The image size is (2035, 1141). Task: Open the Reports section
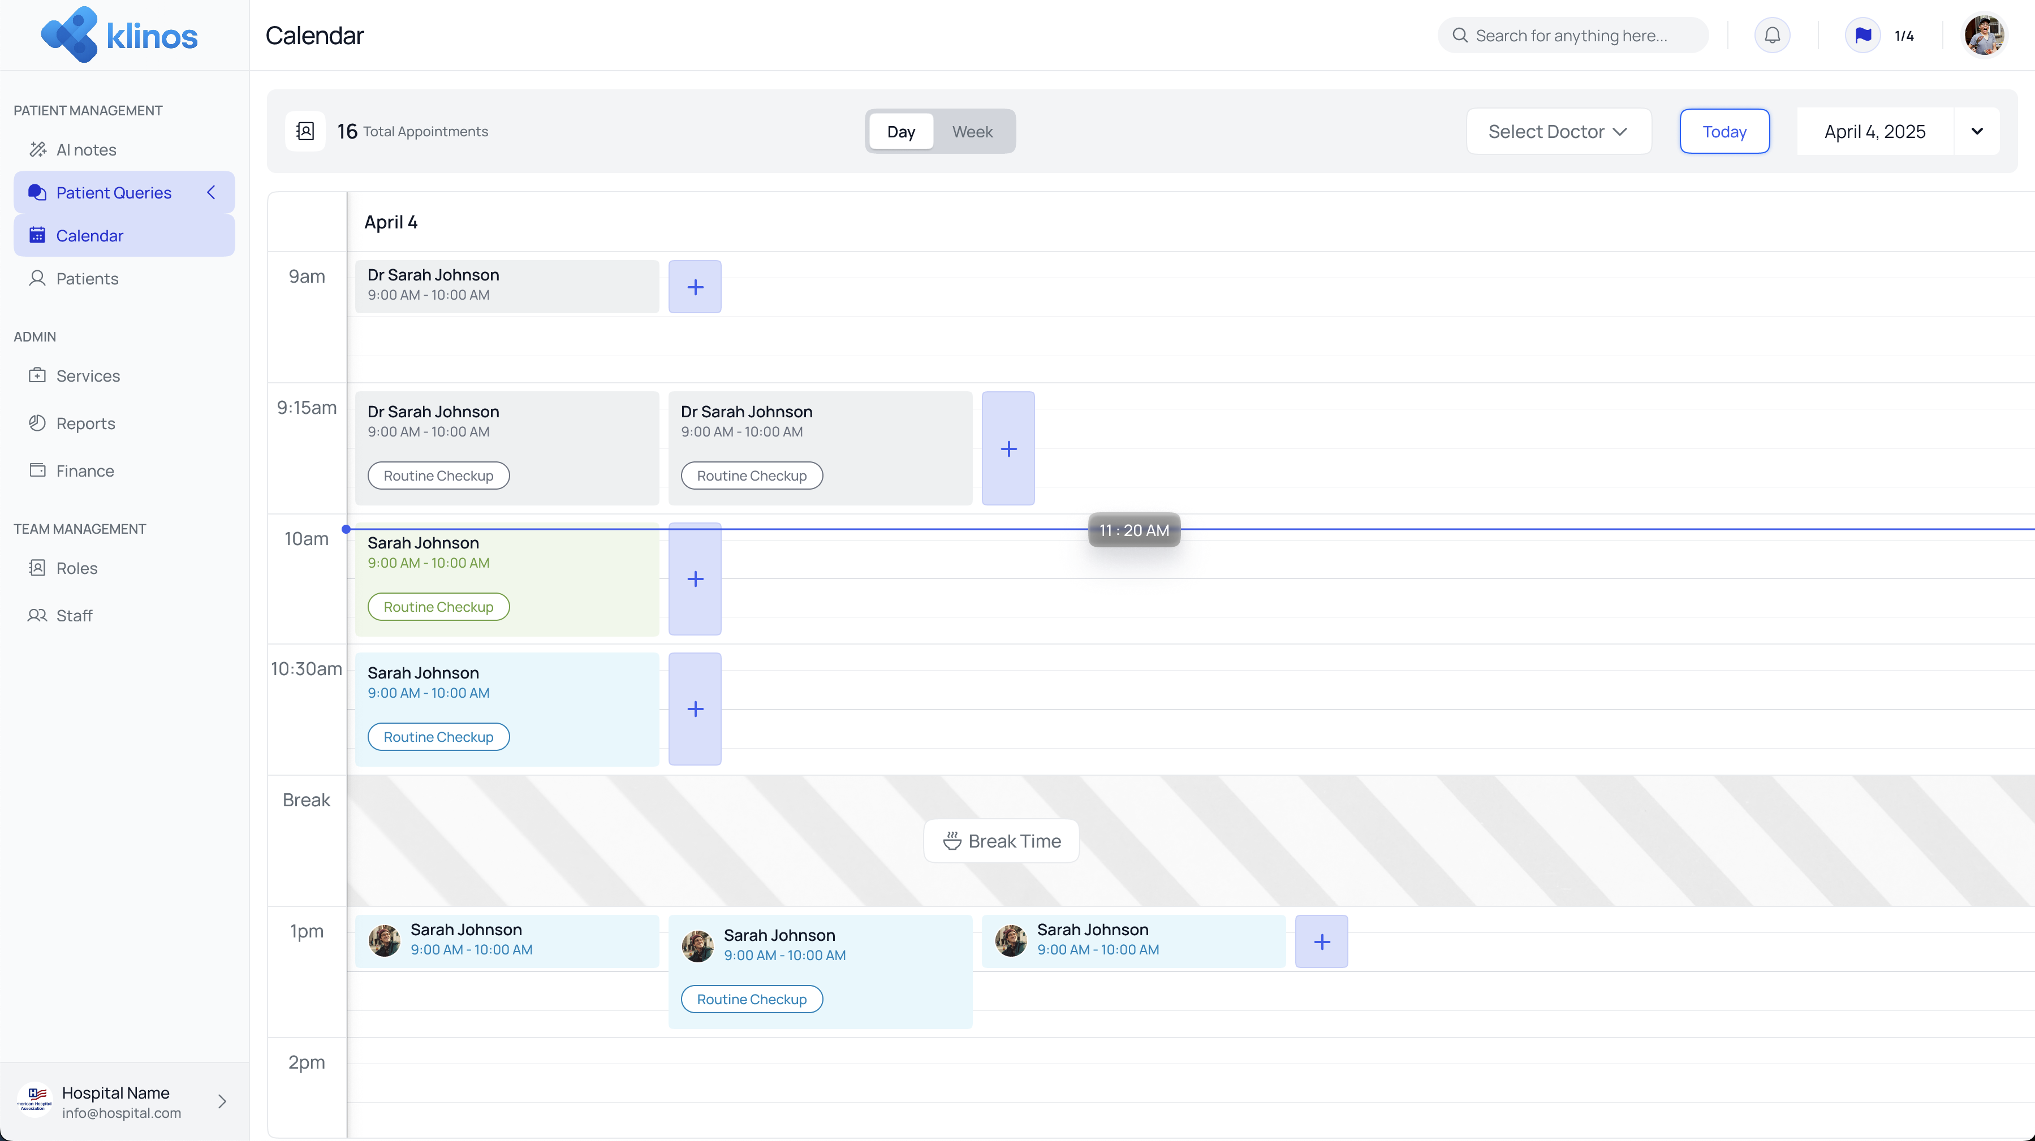[x=85, y=423]
